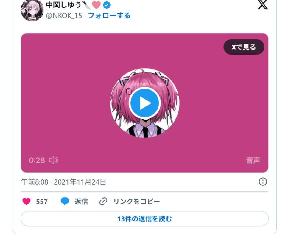Image resolution: width=305 pixels, height=234 pixels.
Task: Toggle the audio speaker icon
Action: tap(54, 160)
